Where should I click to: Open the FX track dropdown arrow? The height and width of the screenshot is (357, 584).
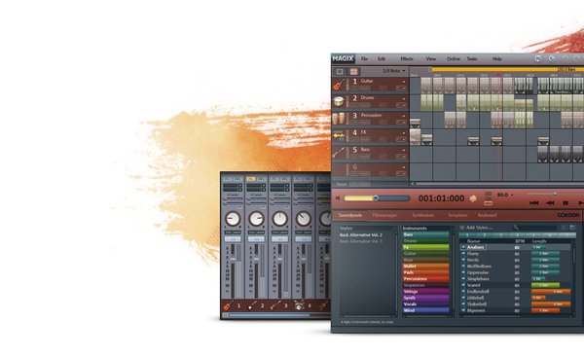404,133
